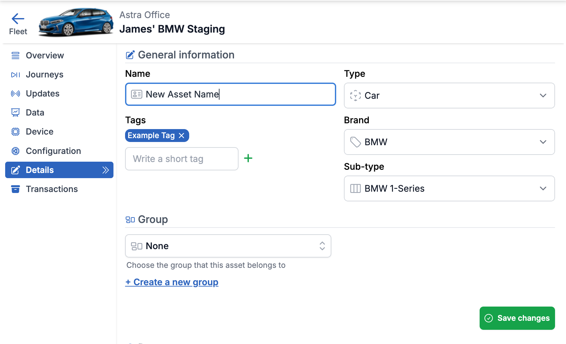Click into the Write a short tag field
The width and height of the screenshot is (566, 344).
[x=181, y=159]
